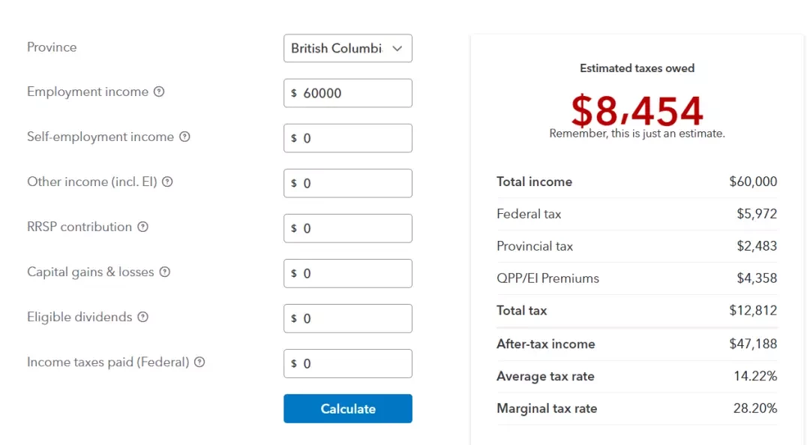Select the RRSP contribution input field

348,228
